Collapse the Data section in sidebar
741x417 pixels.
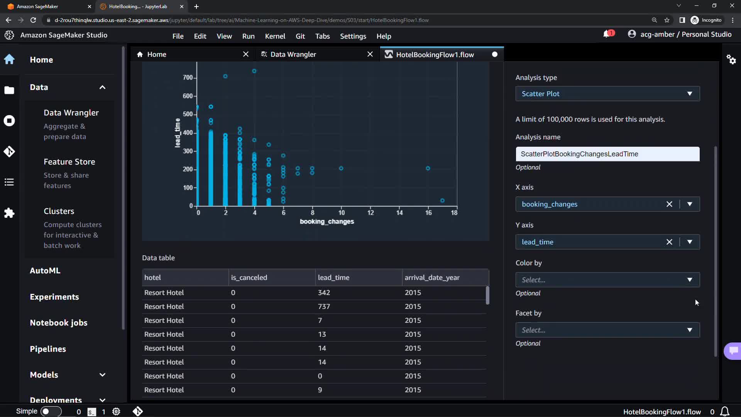coord(102,87)
